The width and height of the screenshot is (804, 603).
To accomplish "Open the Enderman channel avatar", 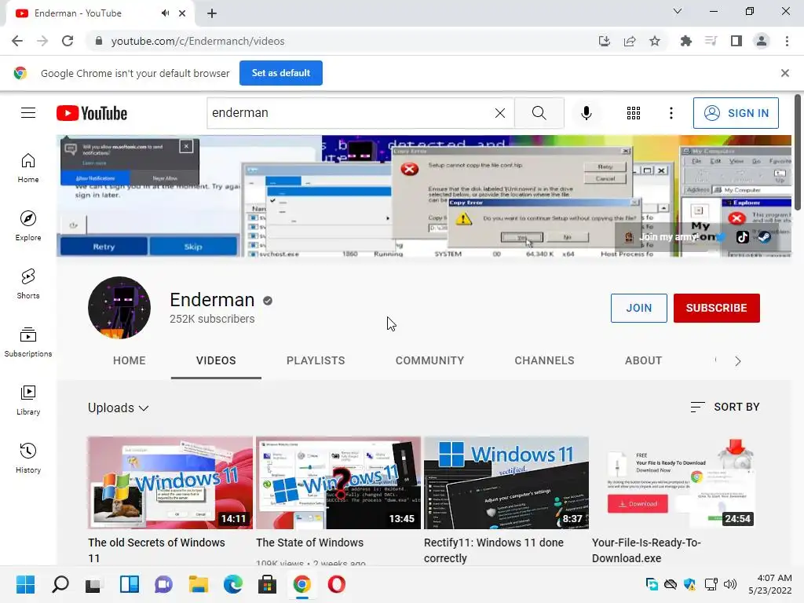I will 119,308.
